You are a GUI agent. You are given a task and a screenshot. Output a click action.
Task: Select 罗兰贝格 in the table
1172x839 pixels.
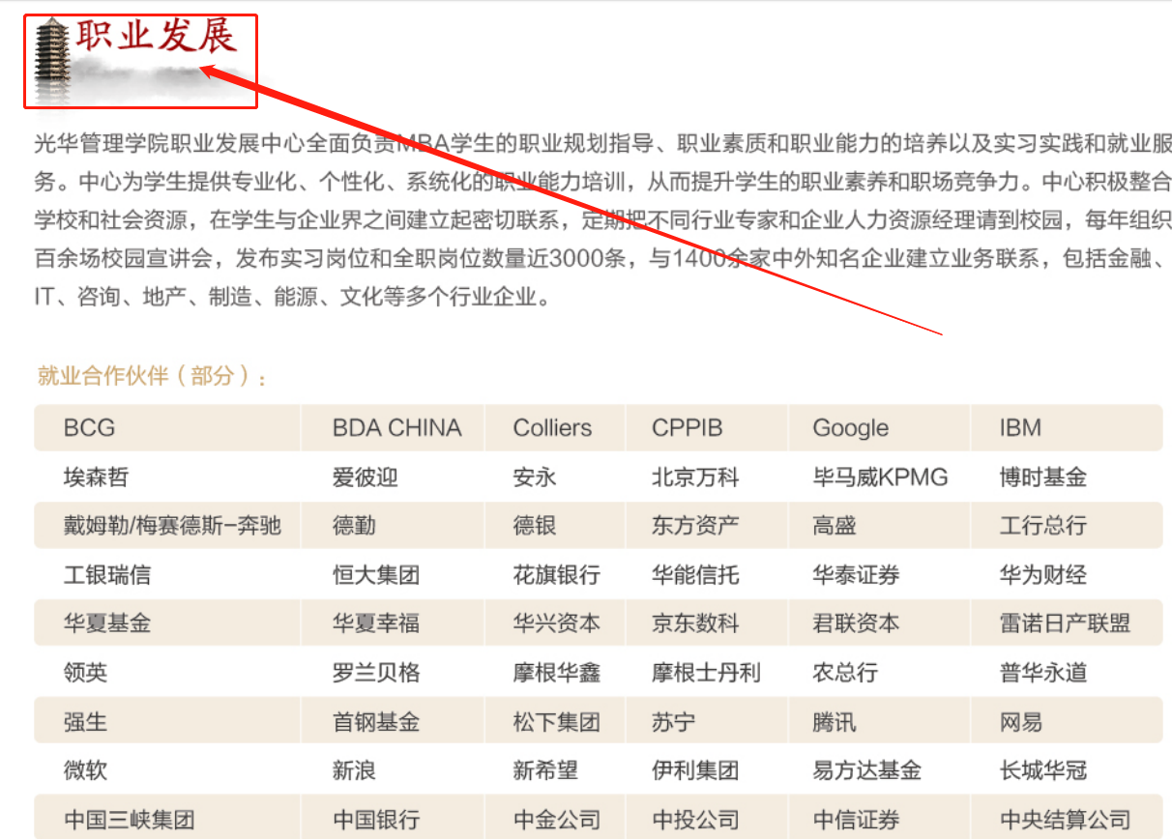pos(376,673)
